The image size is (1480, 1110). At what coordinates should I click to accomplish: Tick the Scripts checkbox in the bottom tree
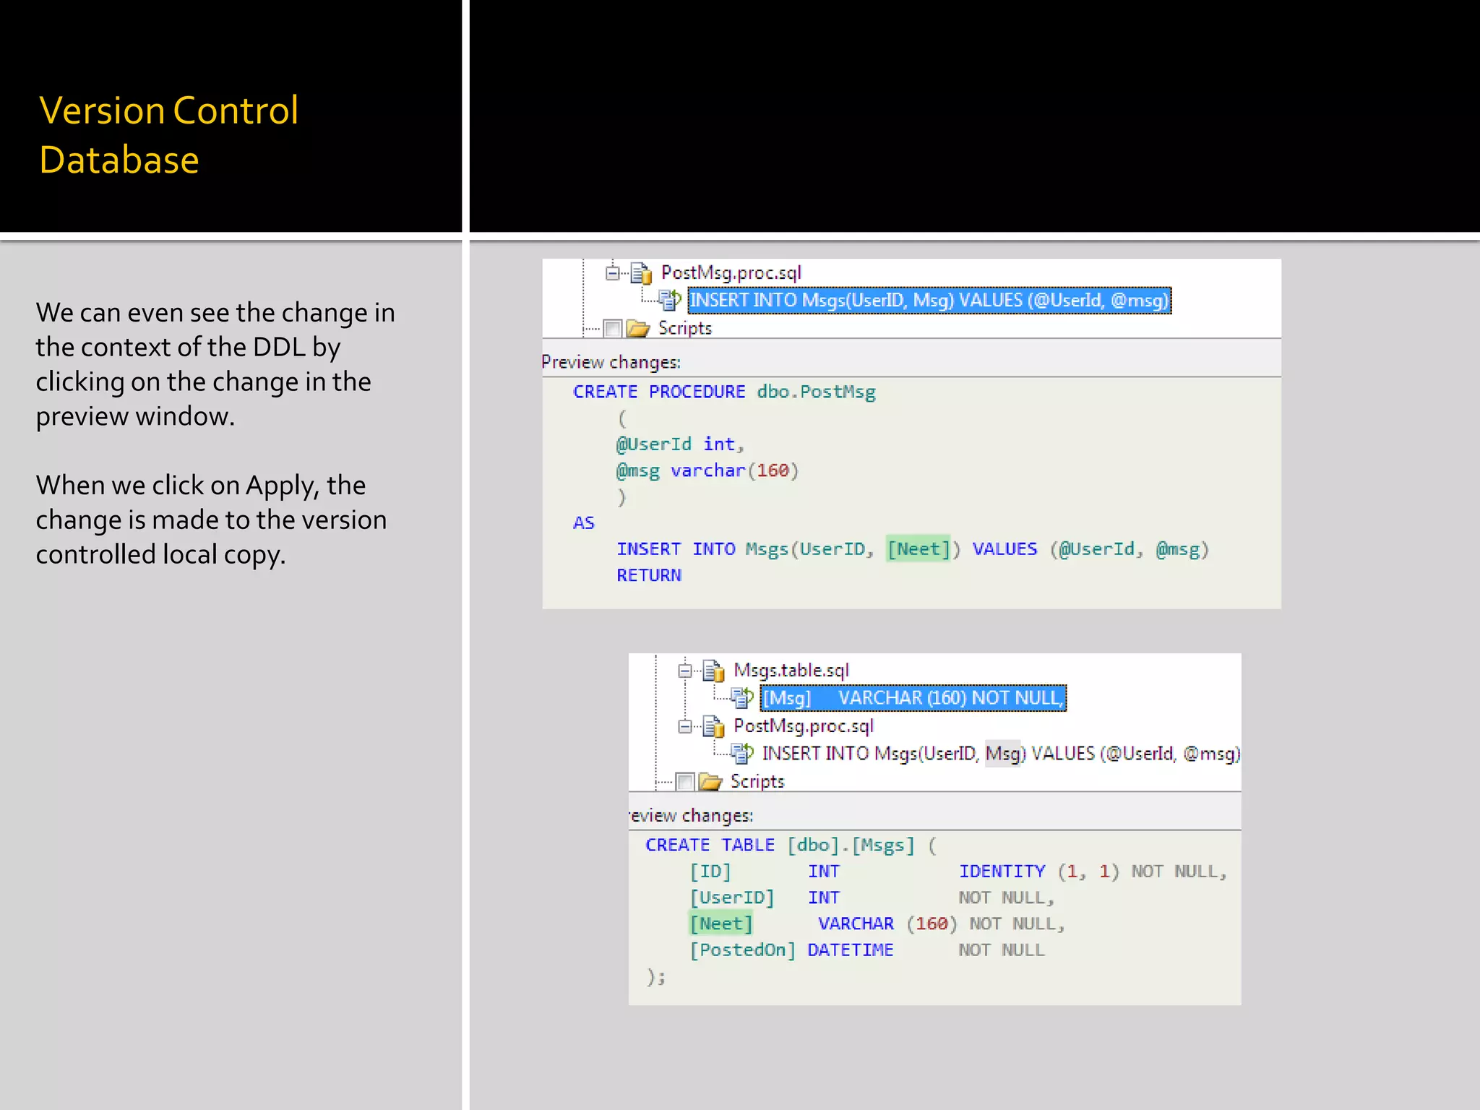coord(685,782)
